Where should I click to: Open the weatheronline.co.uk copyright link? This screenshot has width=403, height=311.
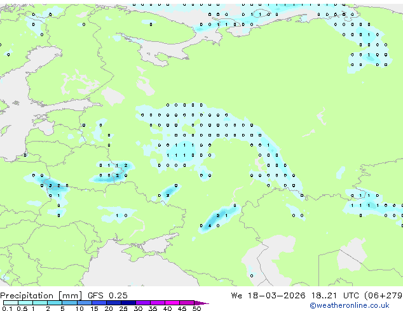coord(350,305)
